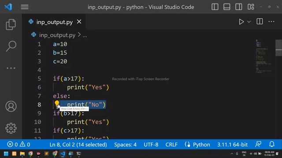Open the Accounts menu

tap(11, 106)
